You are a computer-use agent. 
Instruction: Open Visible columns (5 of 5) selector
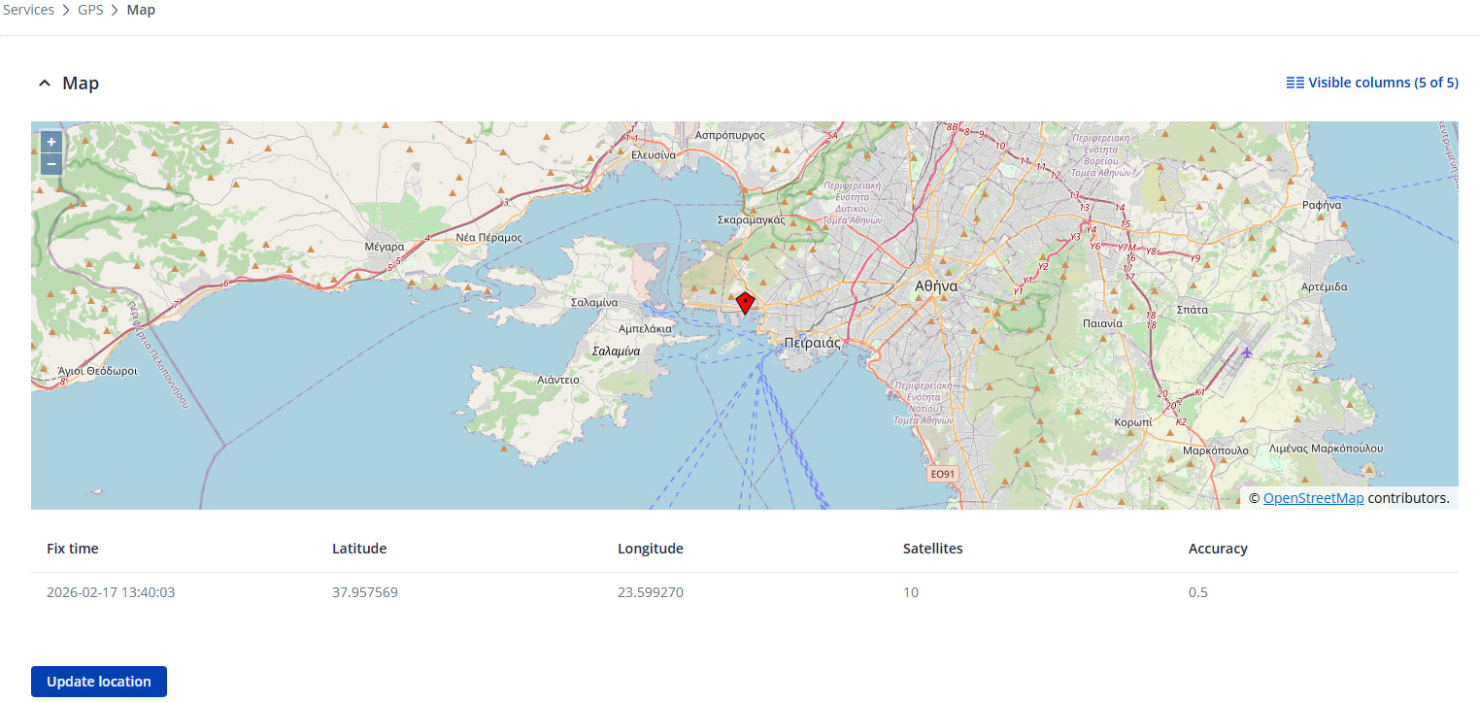pyautogui.click(x=1382, y=83)
